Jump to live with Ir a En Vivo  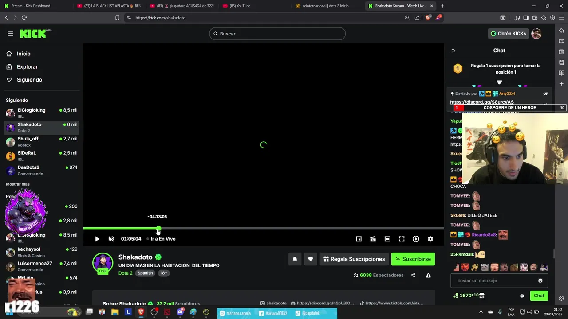tap(161, 239)
